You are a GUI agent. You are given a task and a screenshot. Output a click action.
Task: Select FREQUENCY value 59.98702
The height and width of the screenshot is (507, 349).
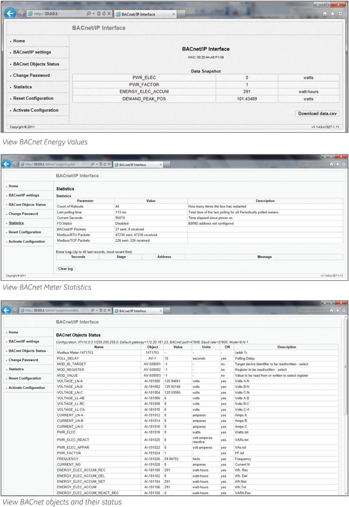[171, 459]
